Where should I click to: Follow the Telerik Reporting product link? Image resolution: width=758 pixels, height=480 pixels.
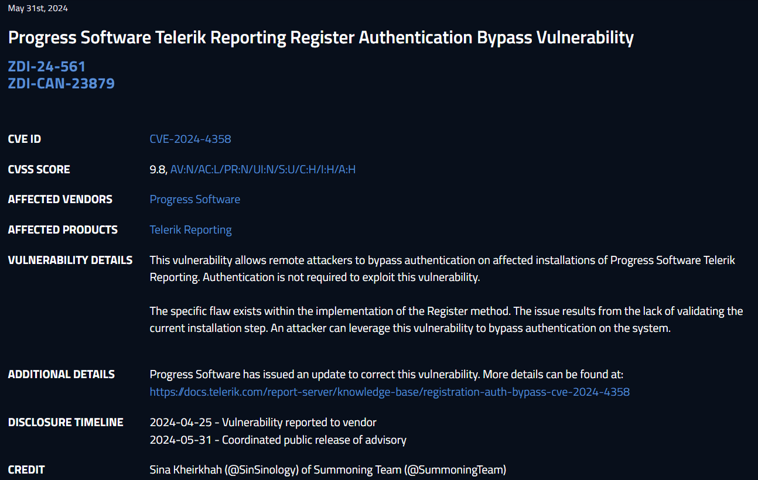[190, 230]
